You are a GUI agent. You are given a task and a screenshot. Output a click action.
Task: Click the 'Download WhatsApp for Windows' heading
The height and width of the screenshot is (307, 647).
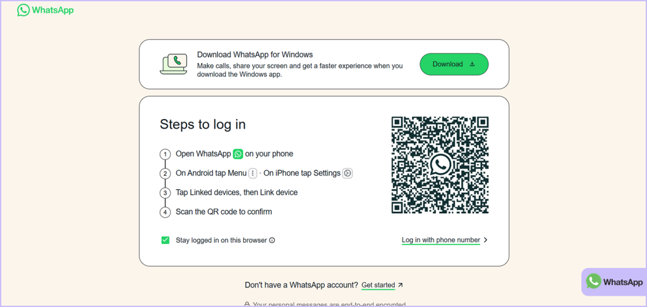pyautogui.click(x=255, y=55)
